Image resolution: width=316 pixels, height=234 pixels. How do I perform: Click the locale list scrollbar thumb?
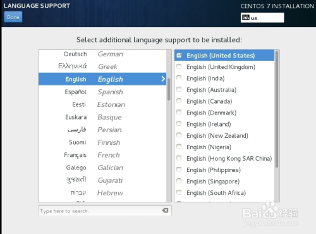tap(277, 109)
